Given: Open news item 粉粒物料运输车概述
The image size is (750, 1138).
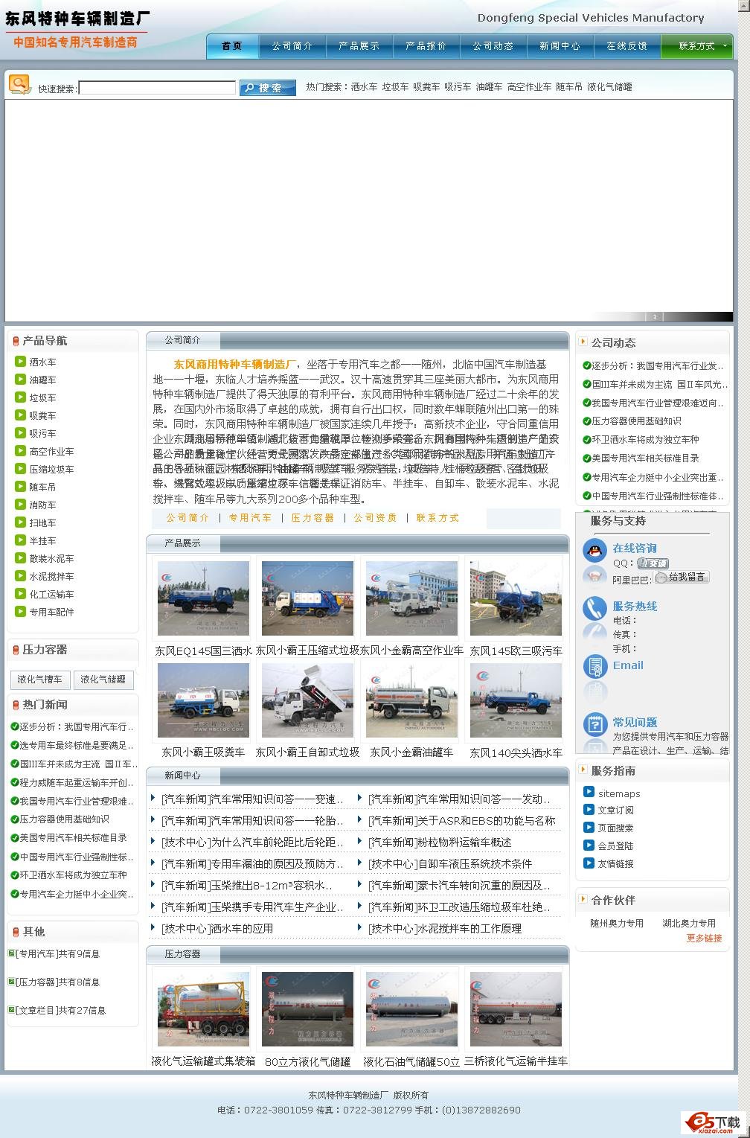Looking at the screenshot, I should (440, 842).
